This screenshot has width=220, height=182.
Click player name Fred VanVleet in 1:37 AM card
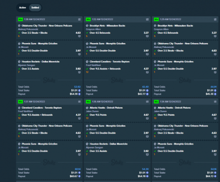point(26,111)
